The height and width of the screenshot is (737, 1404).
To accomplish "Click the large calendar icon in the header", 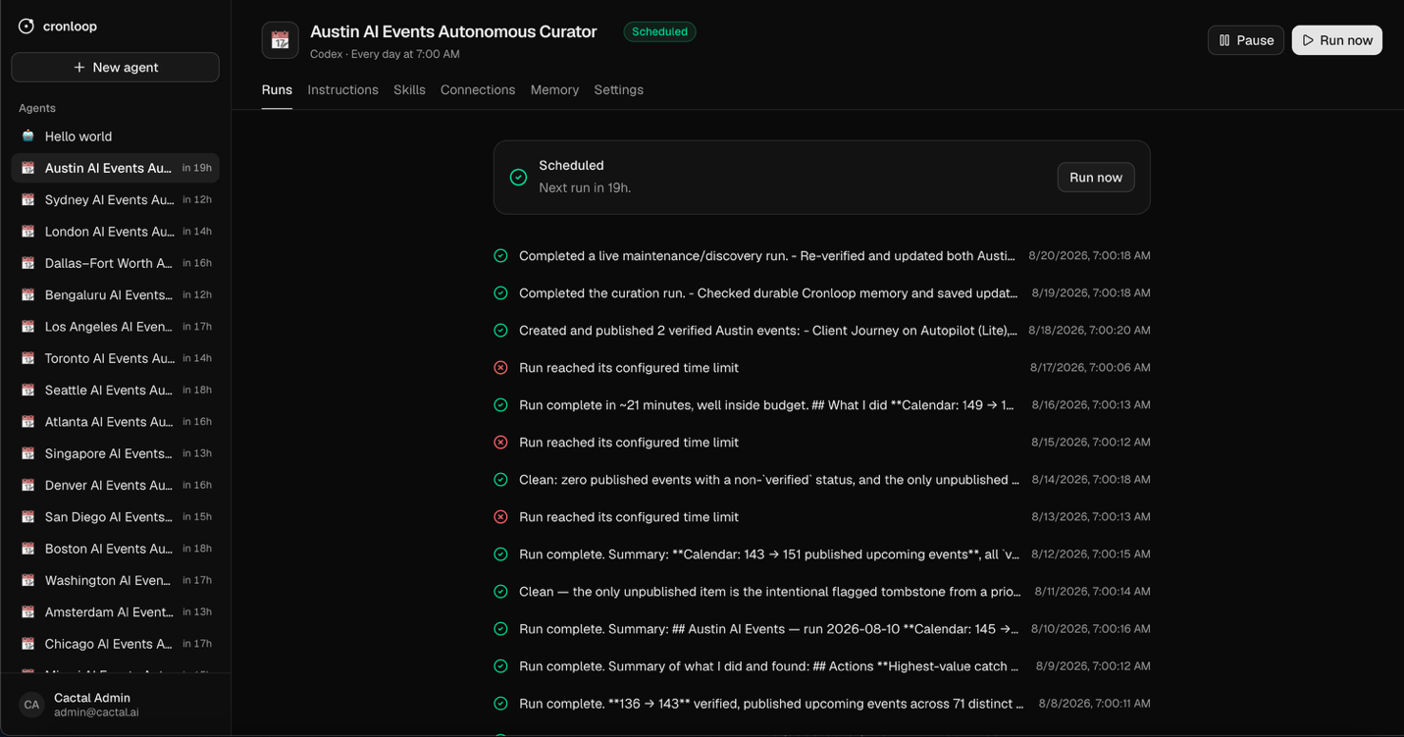I will click(280, 40).
